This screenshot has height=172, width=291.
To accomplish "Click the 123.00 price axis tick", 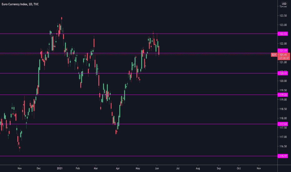I will (283, 25).
